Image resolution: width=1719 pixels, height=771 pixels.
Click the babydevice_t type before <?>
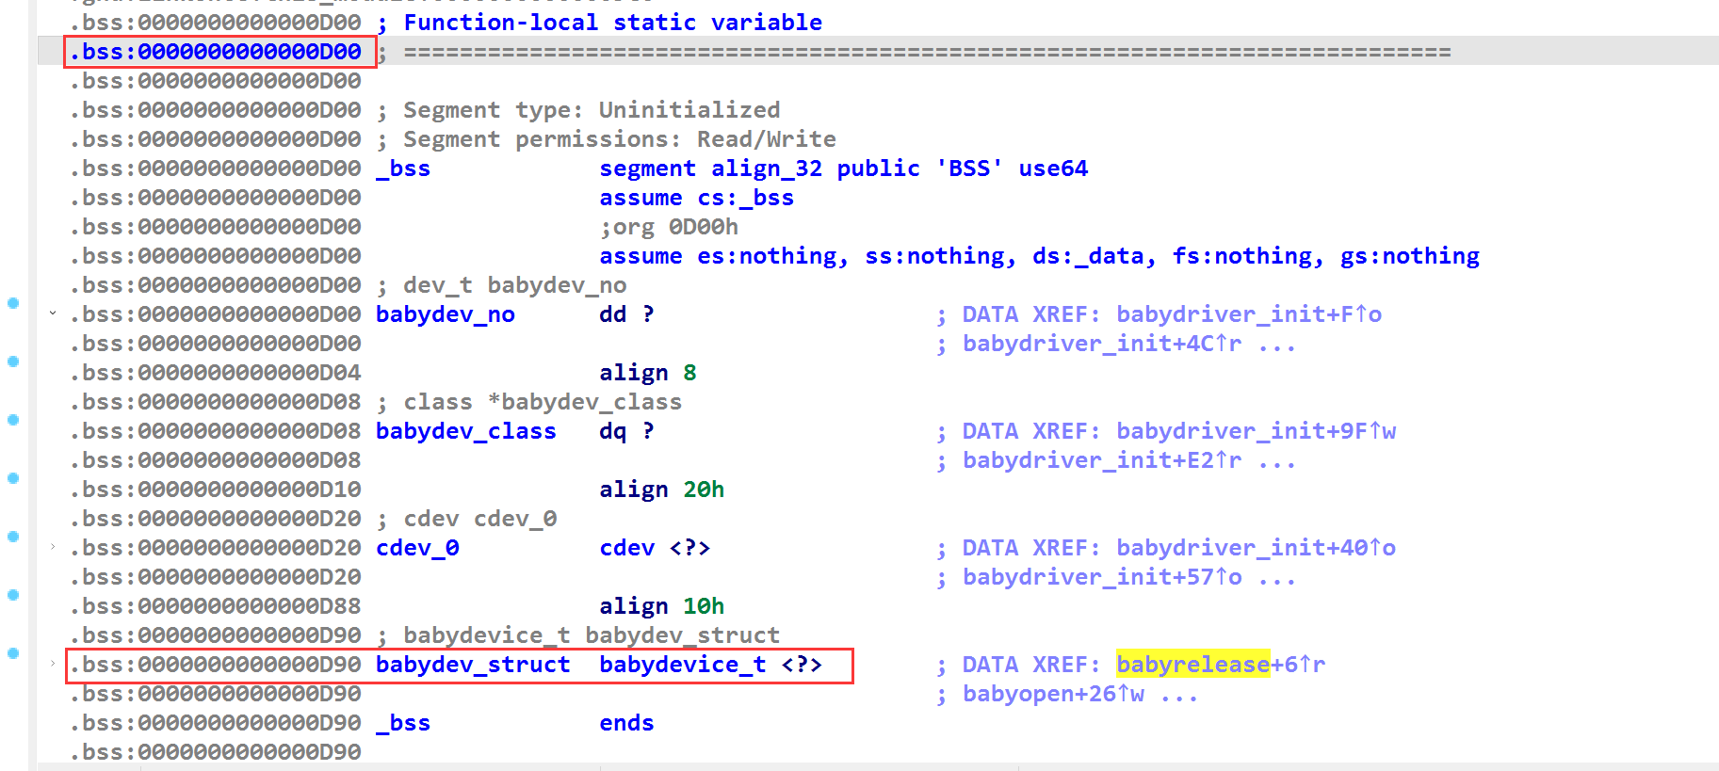(683, 665)
